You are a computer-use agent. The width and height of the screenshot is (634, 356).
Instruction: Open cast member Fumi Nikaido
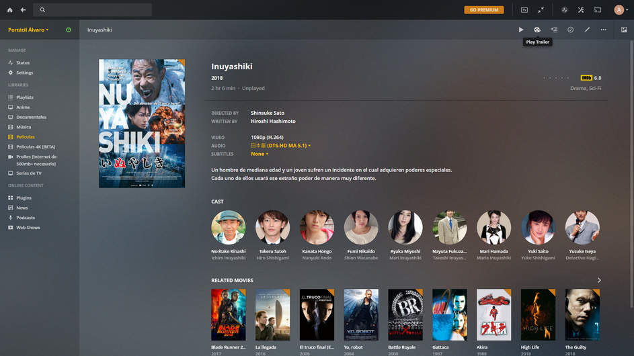tap(361, 227)
